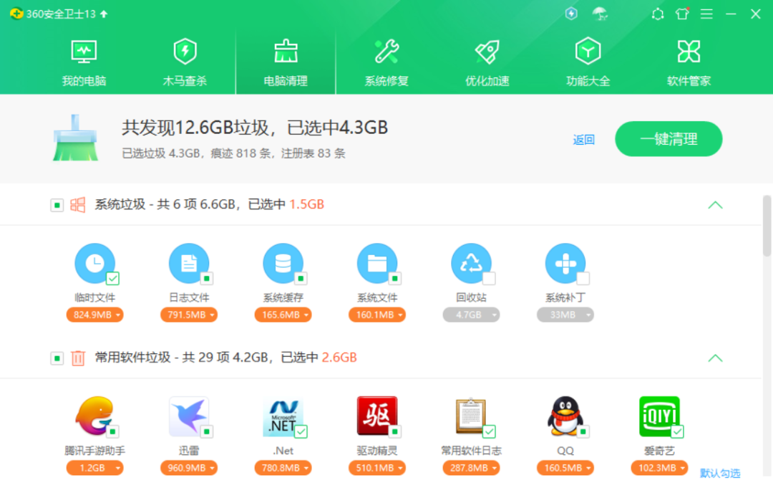Open the 4.7GB dropdown
The image size is (773, 488).
pos(471,315)
